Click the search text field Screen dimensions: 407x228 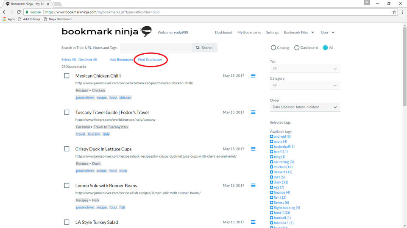coord(156,48)
